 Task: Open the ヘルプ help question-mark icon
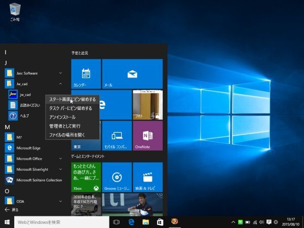[x=13, y=116]
